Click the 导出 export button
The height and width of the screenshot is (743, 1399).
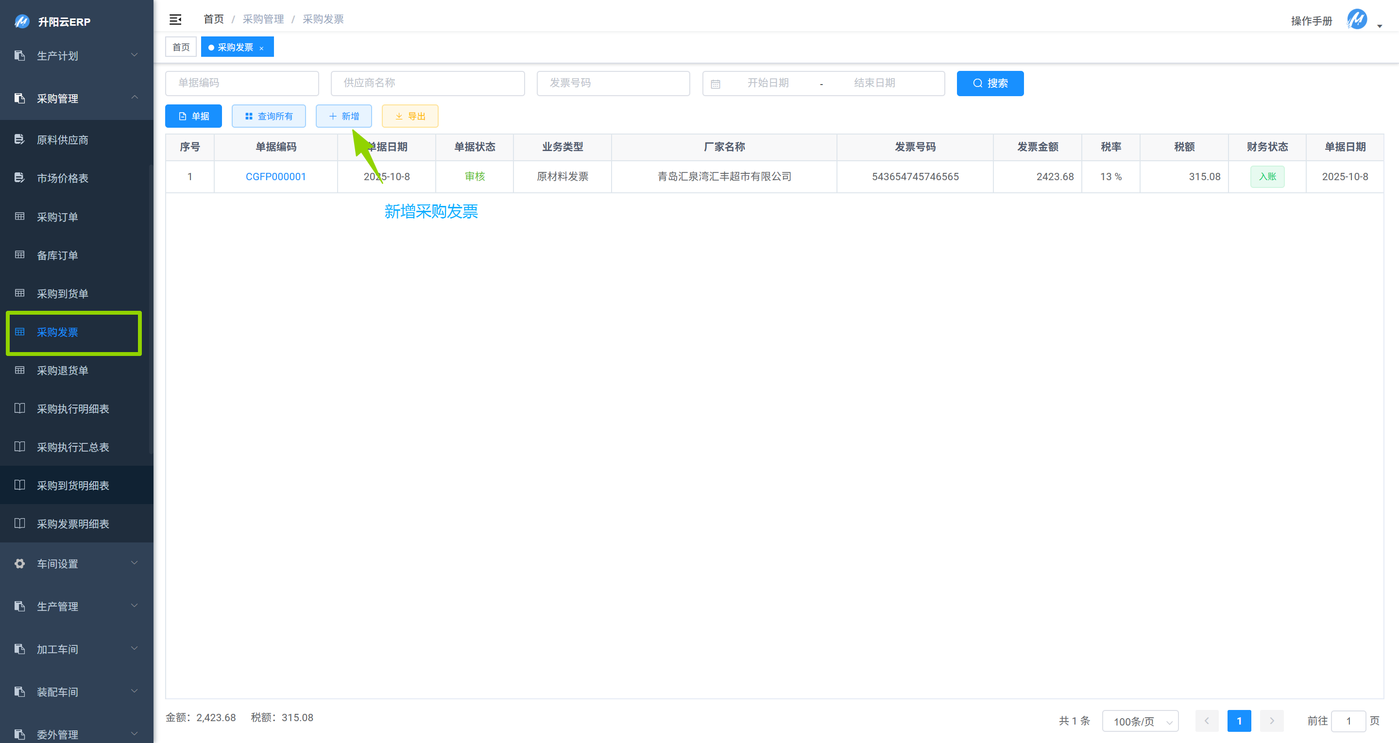coord(409,116)
